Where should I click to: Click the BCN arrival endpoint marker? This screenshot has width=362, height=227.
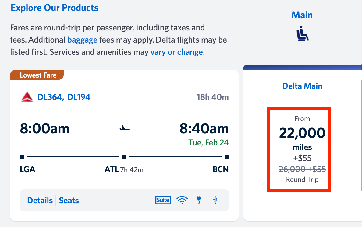(x=226, y=156)
